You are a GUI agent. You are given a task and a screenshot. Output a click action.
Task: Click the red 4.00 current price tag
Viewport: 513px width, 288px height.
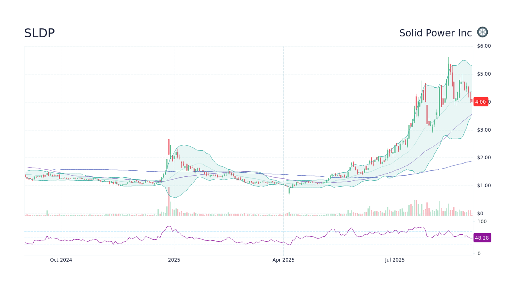pyautogui.click(x=481, y=102)
